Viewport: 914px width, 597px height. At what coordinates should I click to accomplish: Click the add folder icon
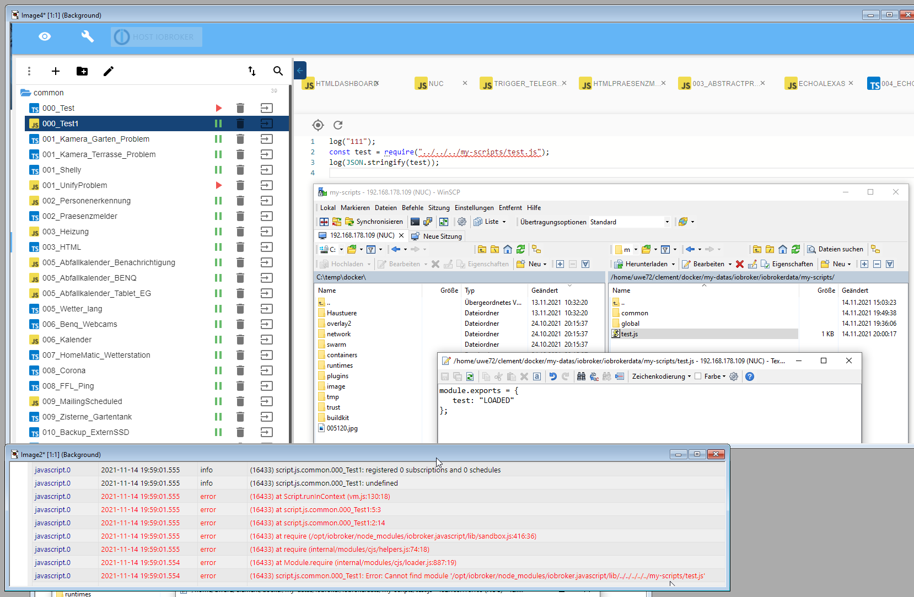82,71
